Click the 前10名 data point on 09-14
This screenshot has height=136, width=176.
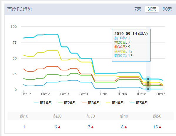click(148, 89)
